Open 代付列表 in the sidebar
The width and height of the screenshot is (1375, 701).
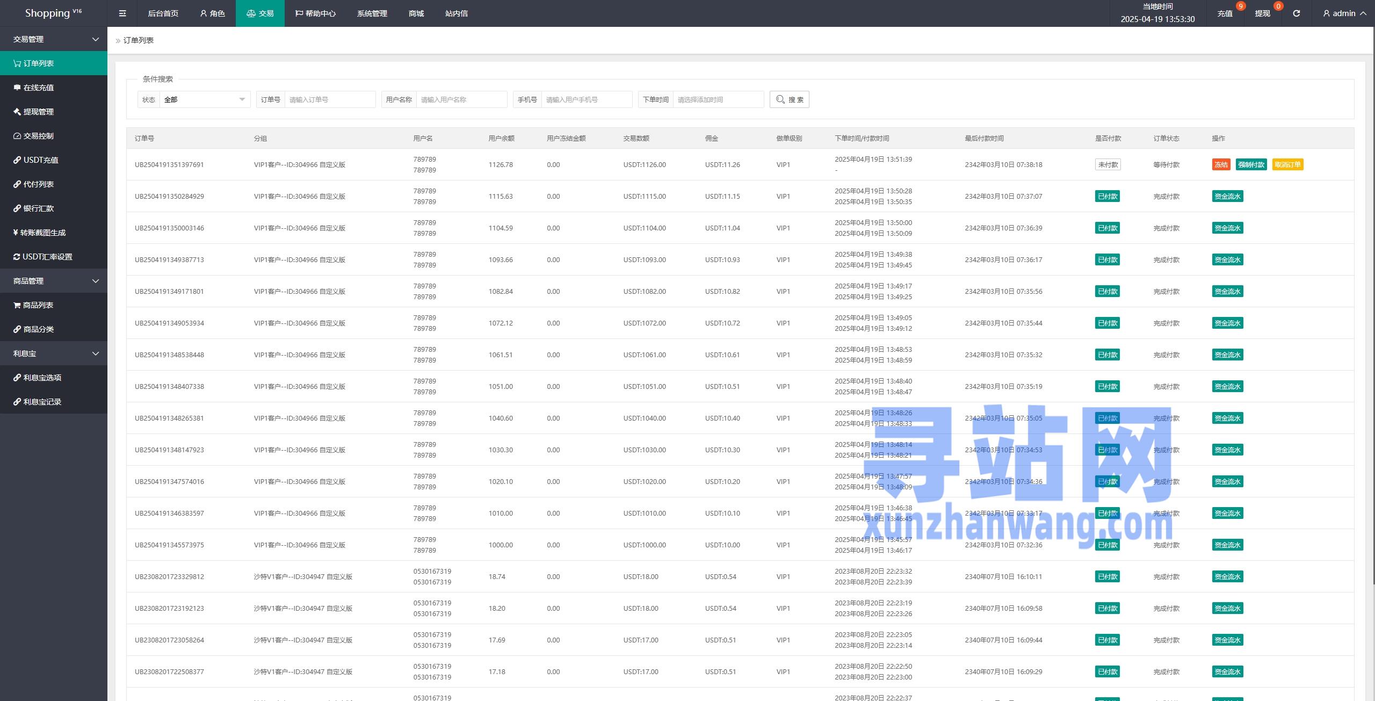(x=54, y=184)
